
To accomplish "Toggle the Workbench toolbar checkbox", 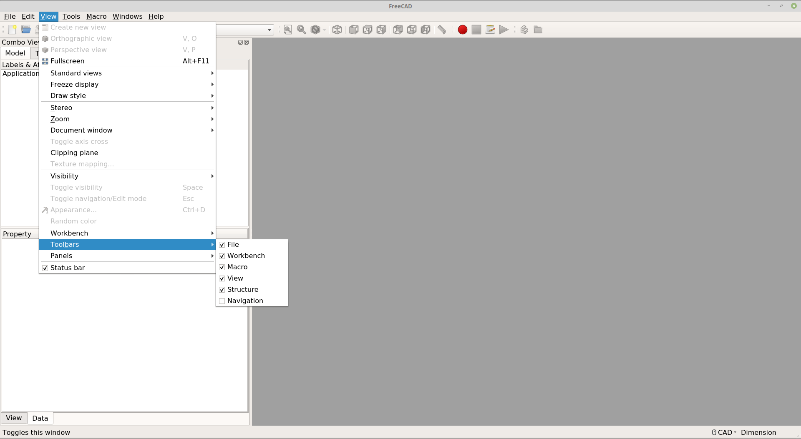I will [x=222, y=256].
